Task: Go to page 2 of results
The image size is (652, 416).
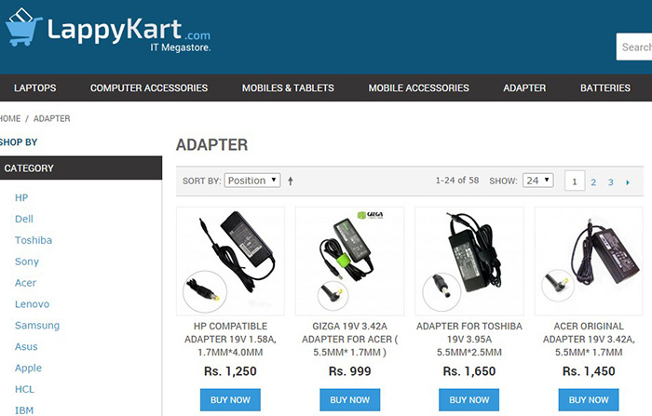Action: [x=593, y=182]
